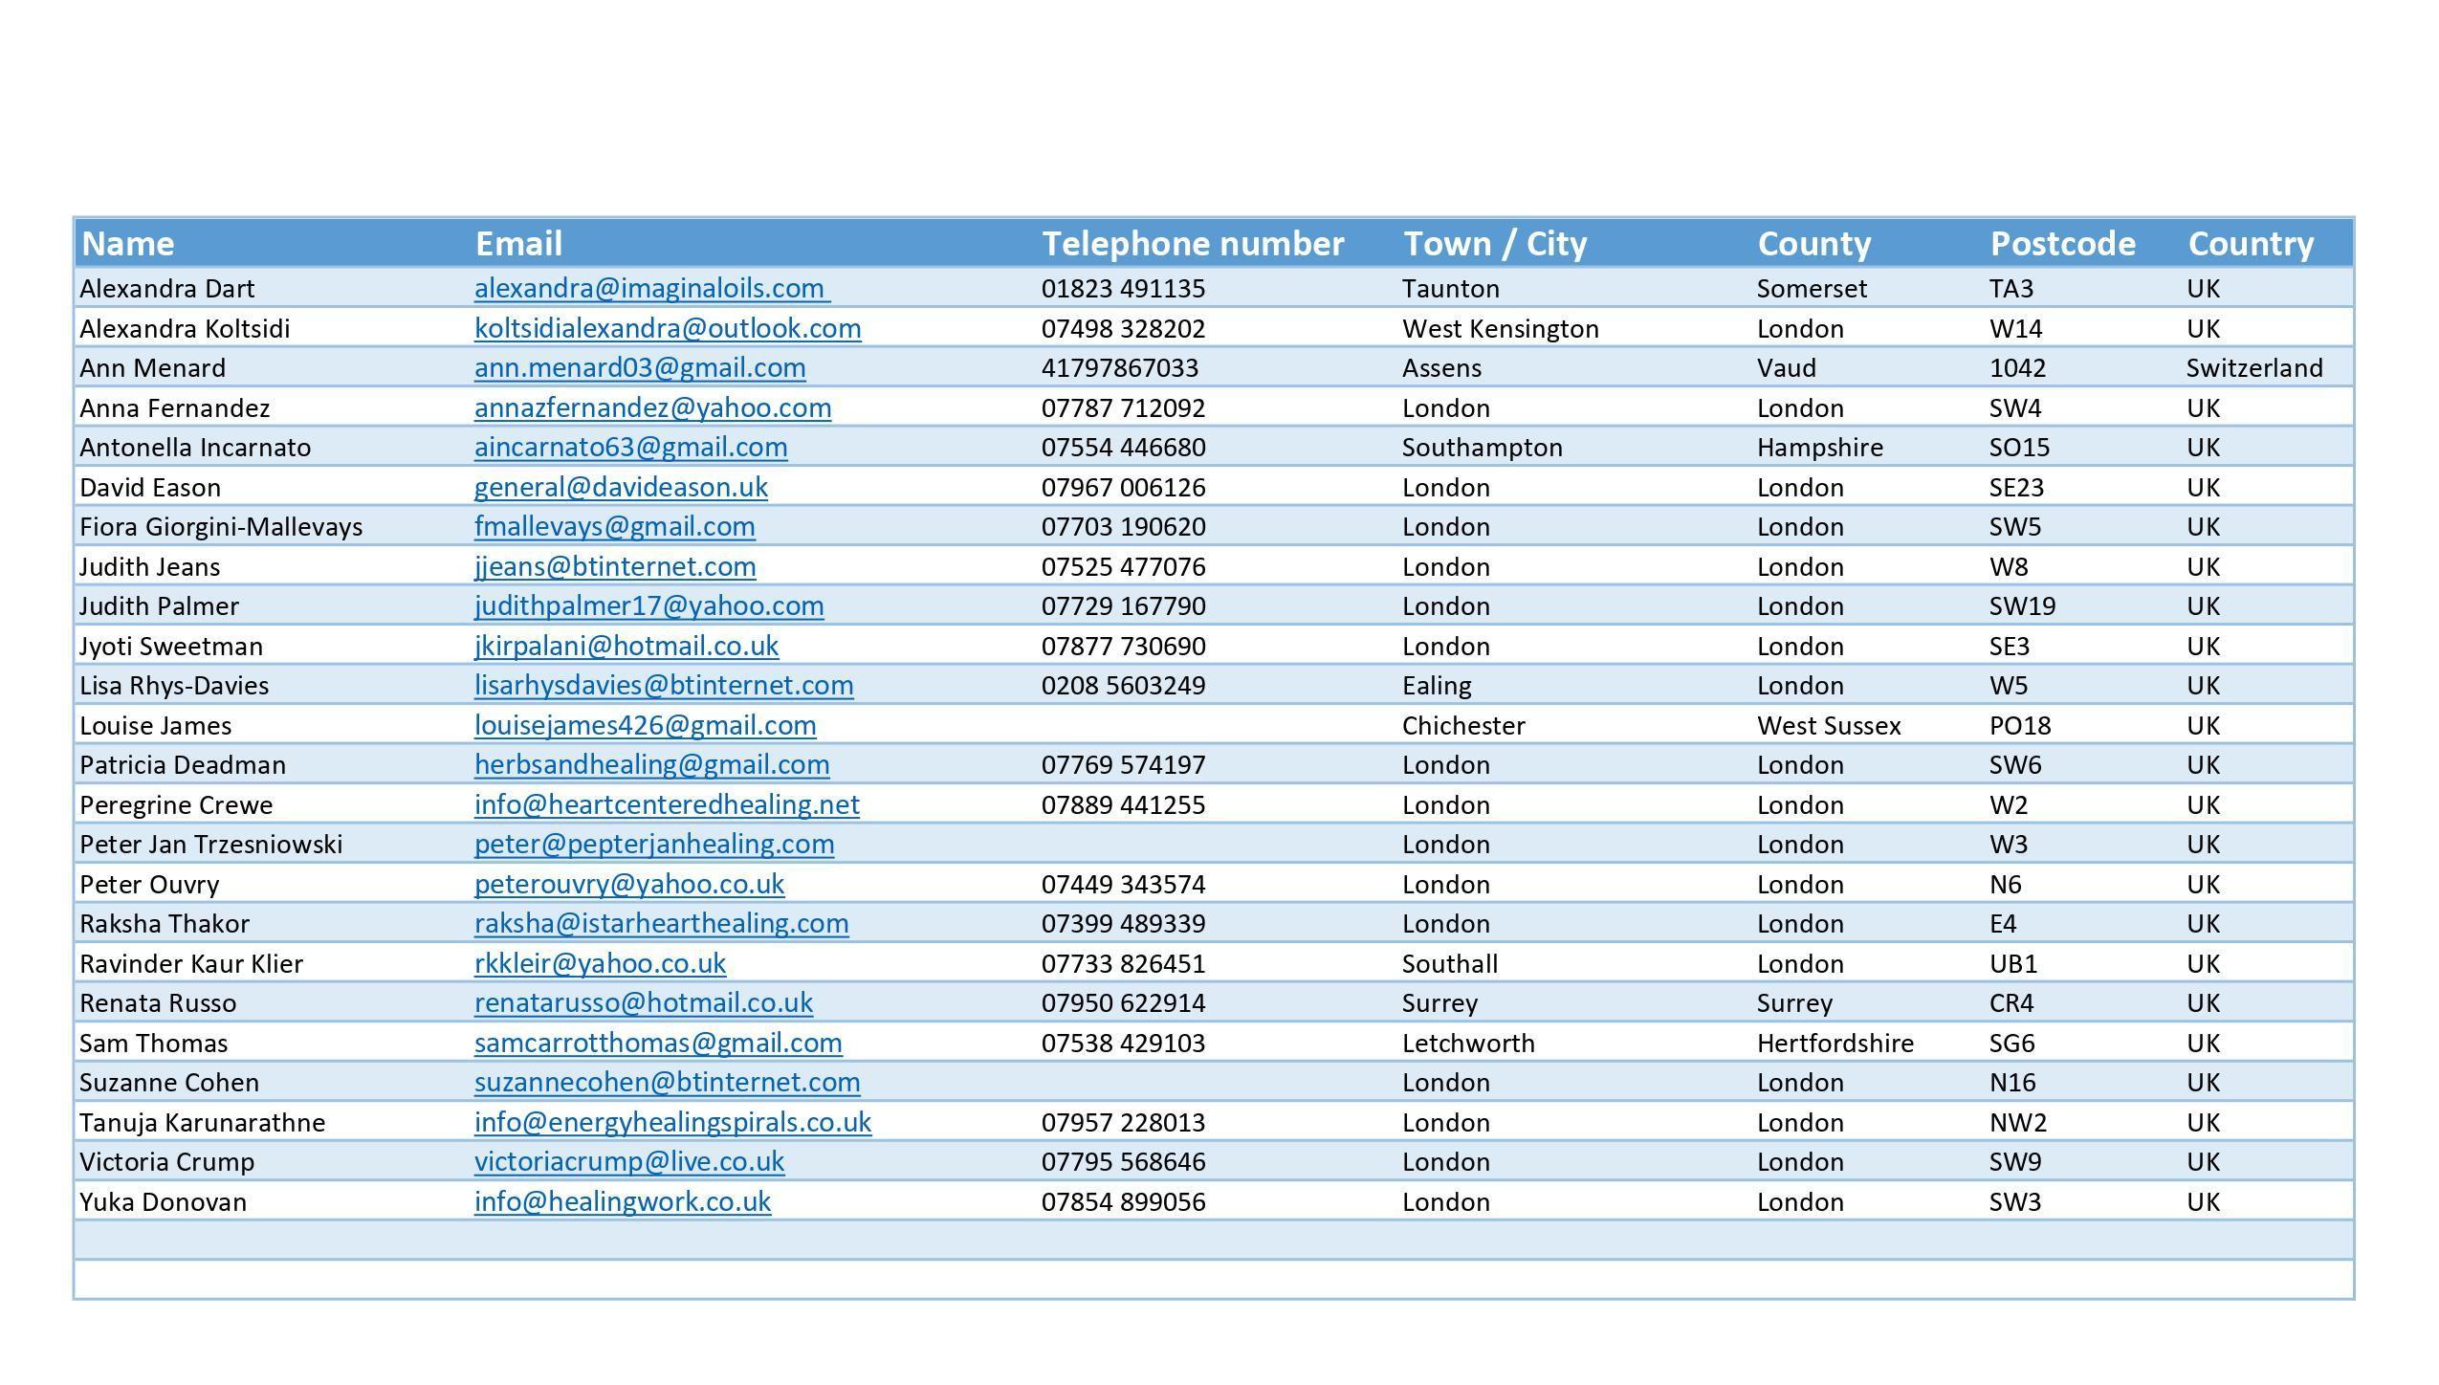The height and width of the screenshot is (1385, 2439).
Task: Click samcarrotthomas@gmail.com email link
Action: (x=658, y=1043)
